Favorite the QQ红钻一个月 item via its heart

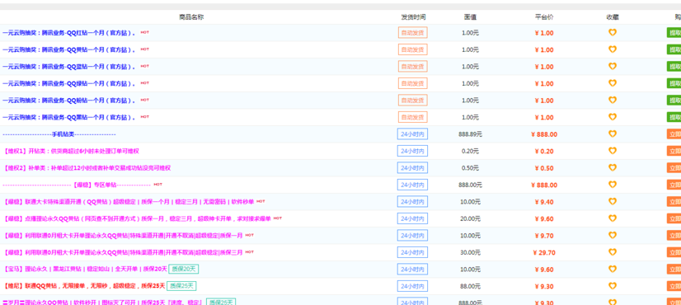(613, 33)
